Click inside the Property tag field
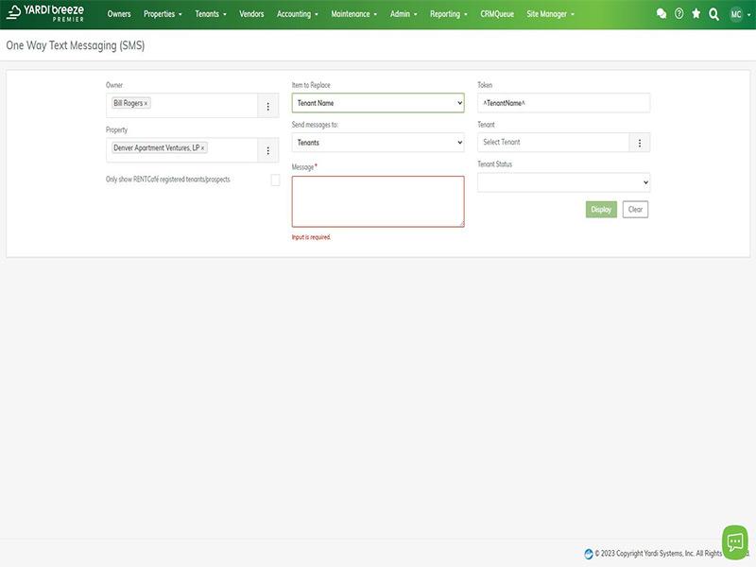The image size is (756, 567). (181, 151)
